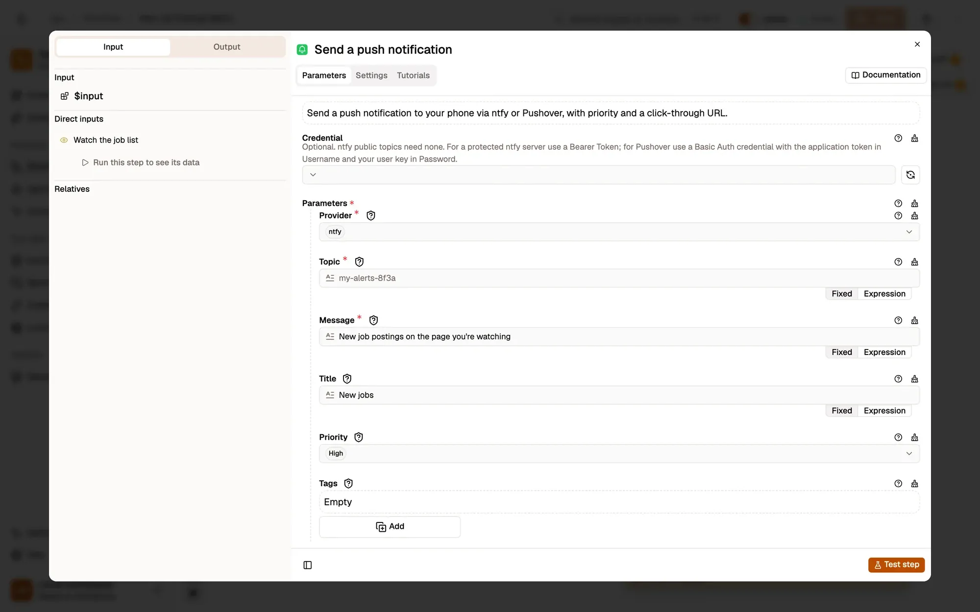
Task: Select the Parameters tab
Action: pos(324,75)
